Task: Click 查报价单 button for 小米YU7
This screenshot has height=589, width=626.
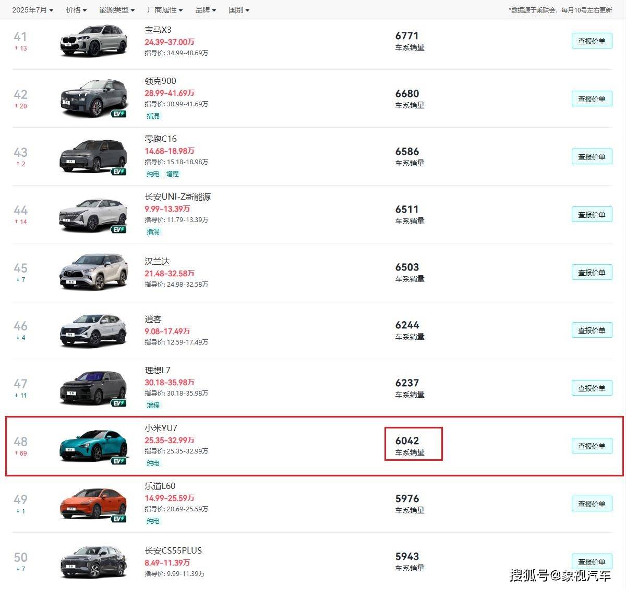Action: pyautogui.click(x=592, y=446)
